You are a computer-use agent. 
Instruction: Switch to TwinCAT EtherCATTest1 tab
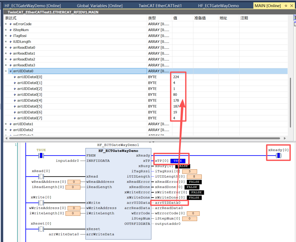pyautogui.click(x=160, y=6)
